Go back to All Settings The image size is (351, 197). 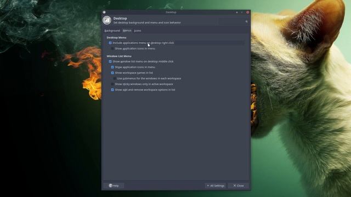pyautogui.click(x=216, y=186)
